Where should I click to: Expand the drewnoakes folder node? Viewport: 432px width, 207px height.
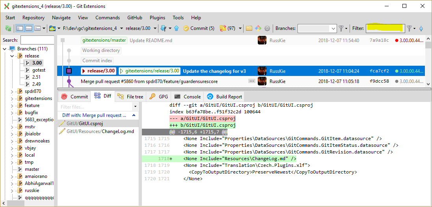click(x=12, y=141)
